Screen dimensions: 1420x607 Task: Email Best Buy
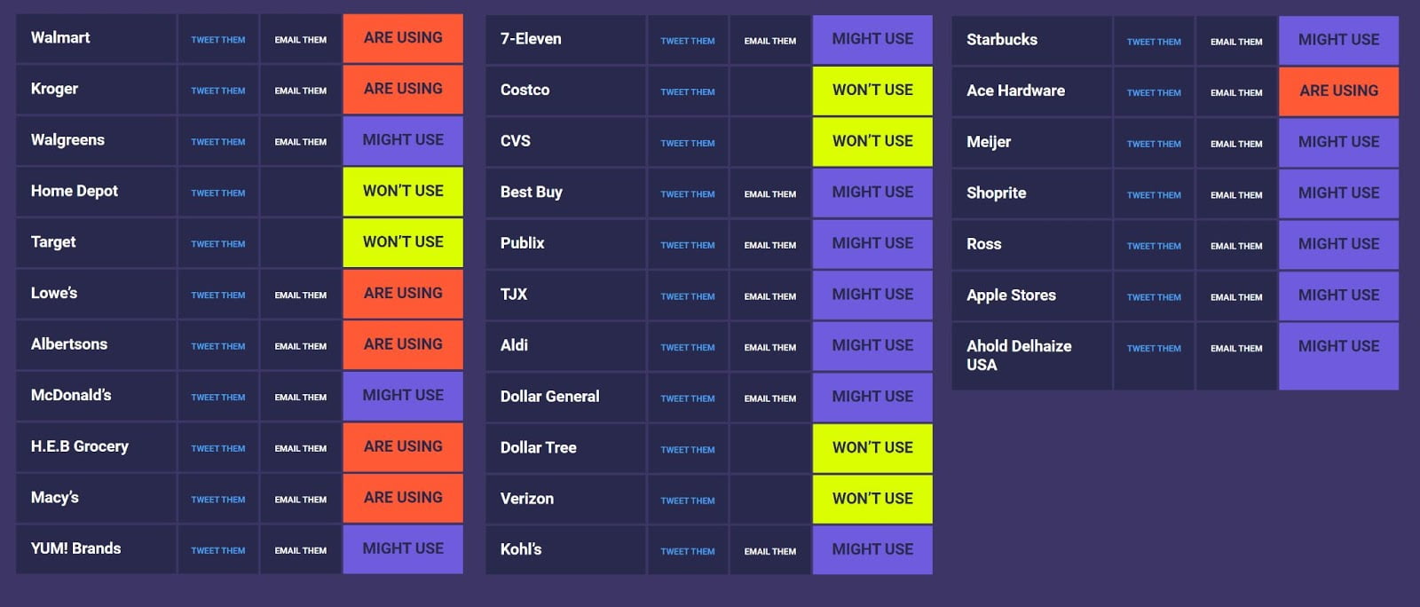[x=769, y=193]
